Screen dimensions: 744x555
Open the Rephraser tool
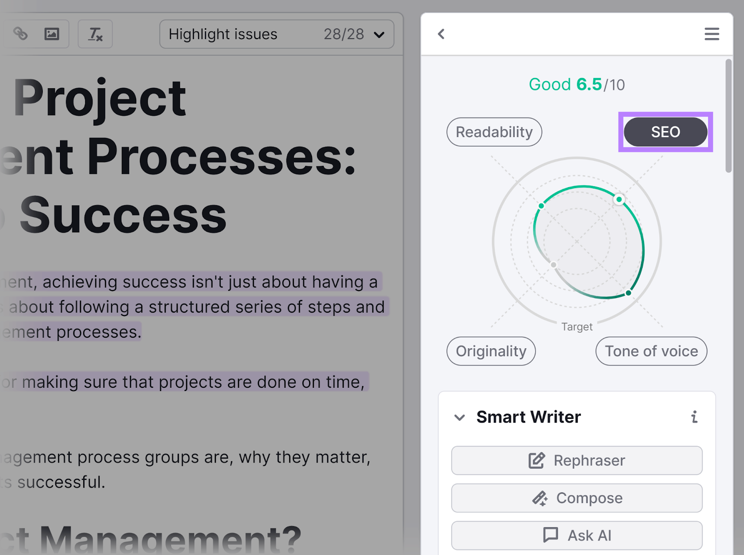(x=577, y=460)
